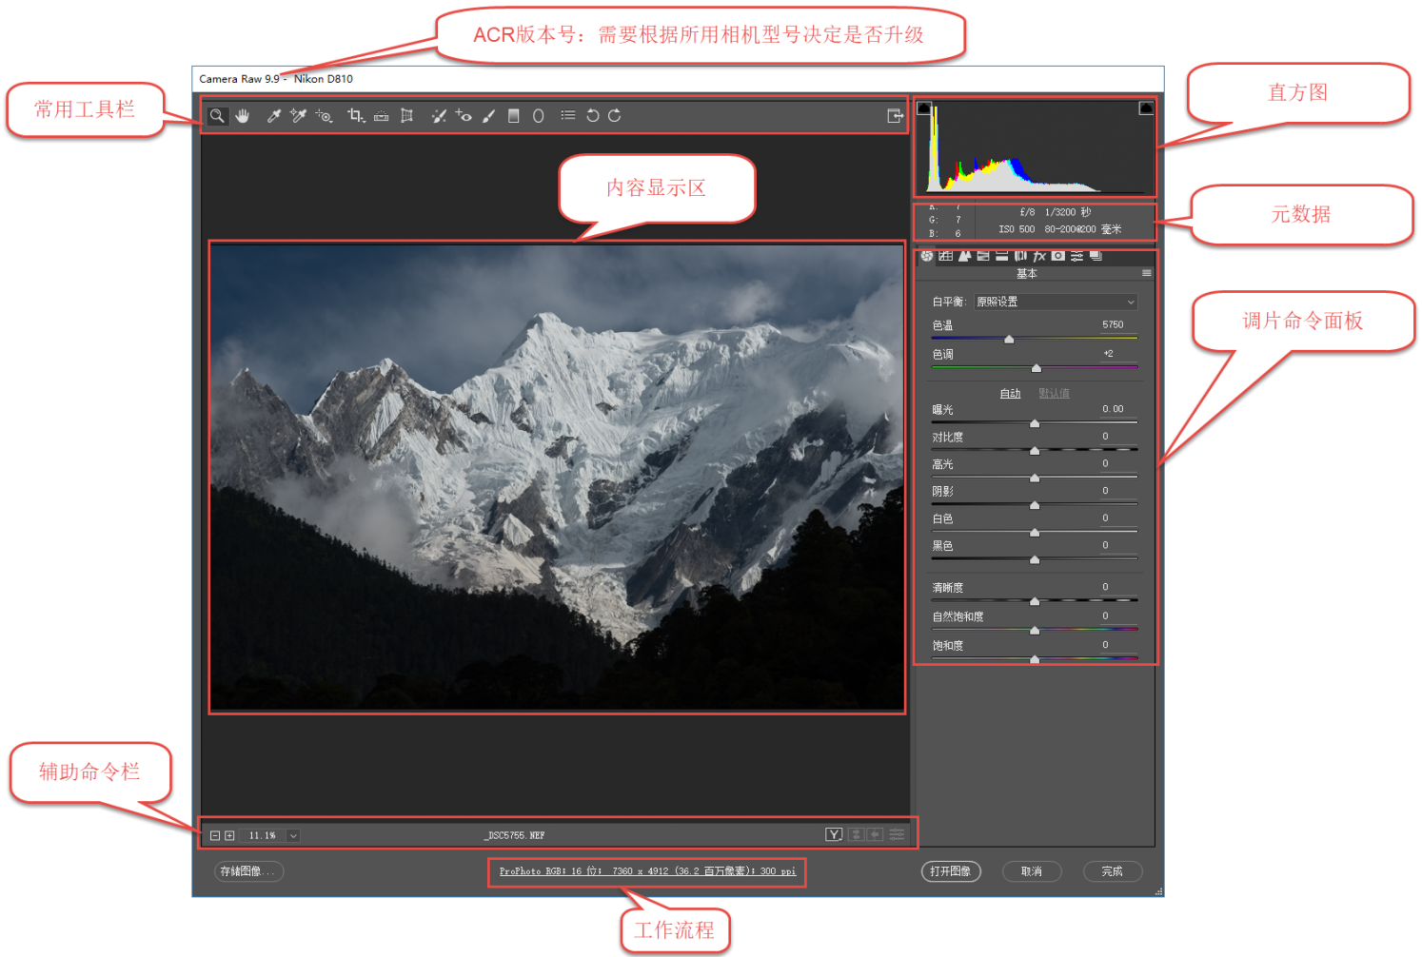Copy current settings to before state

tap(875, 834)
